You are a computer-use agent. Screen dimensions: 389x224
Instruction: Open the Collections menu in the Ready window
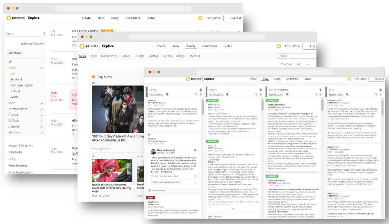[209, 46]
